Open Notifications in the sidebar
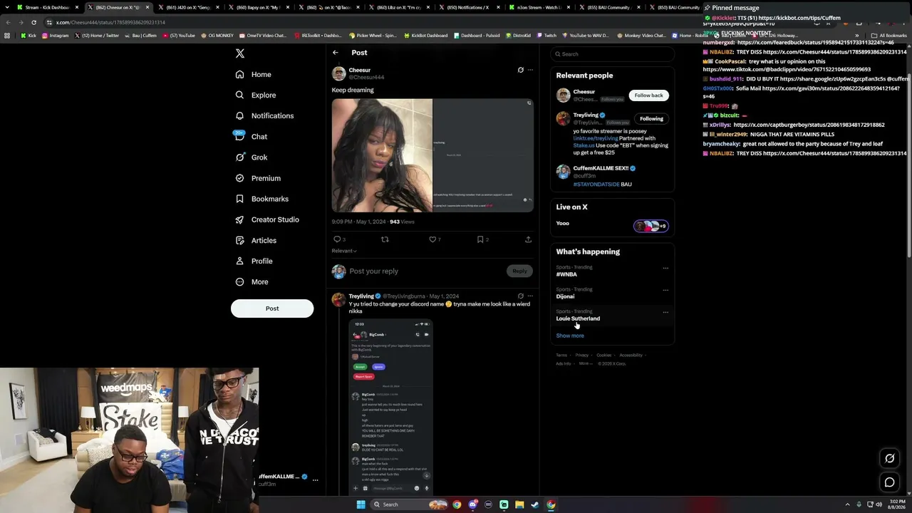The height and width of the screenshot is (513, 912). coord(264,115)
